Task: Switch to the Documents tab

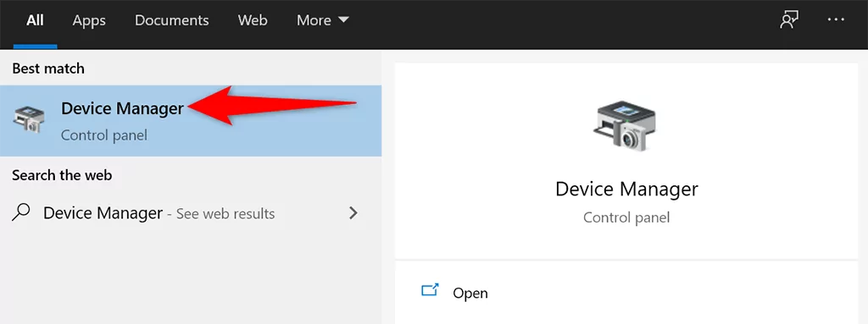Action: click(x=171, y=20)
